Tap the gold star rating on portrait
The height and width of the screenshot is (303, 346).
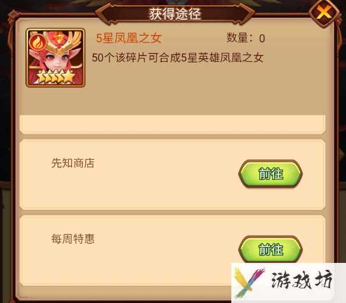pos(55,76)
